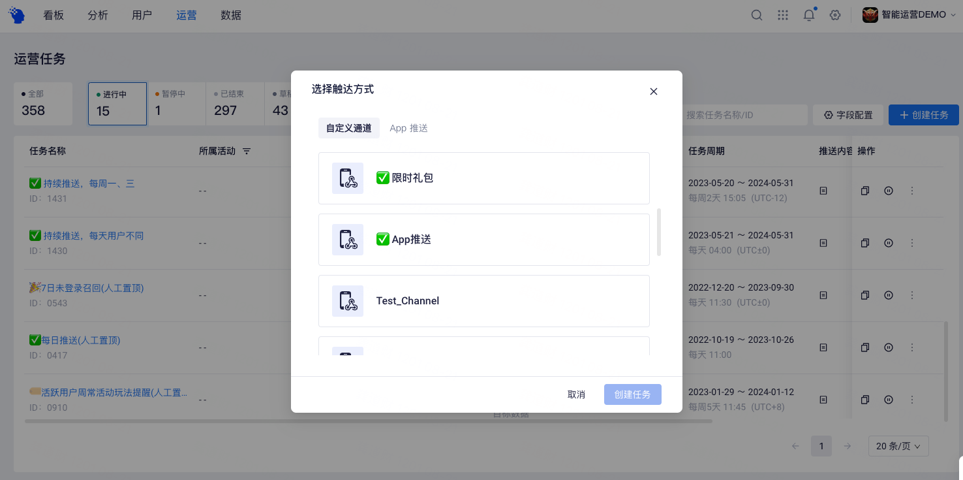The width and height of the screenshot is (963, 480).
Task: Open the apps grid icon in header
Action: (x=783, y=15)
